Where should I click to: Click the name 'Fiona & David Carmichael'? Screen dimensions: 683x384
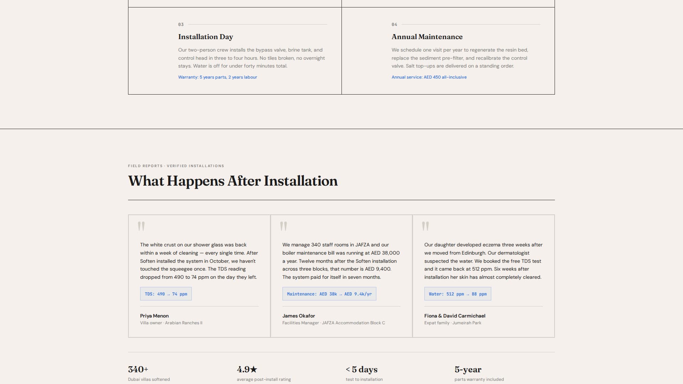[455, 316]
